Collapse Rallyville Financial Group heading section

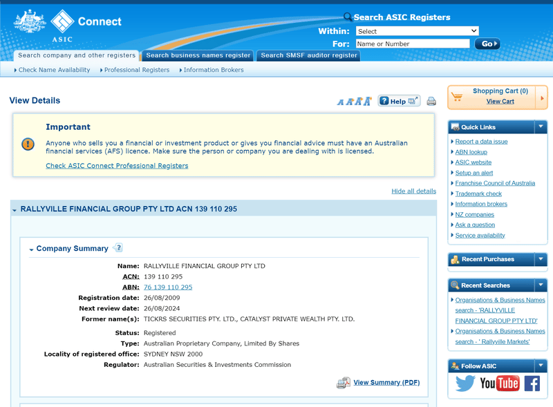pyautogui.click(x=15, y=210)
